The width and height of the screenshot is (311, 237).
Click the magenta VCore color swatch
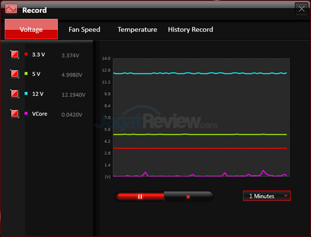click(x=26, y=113)
